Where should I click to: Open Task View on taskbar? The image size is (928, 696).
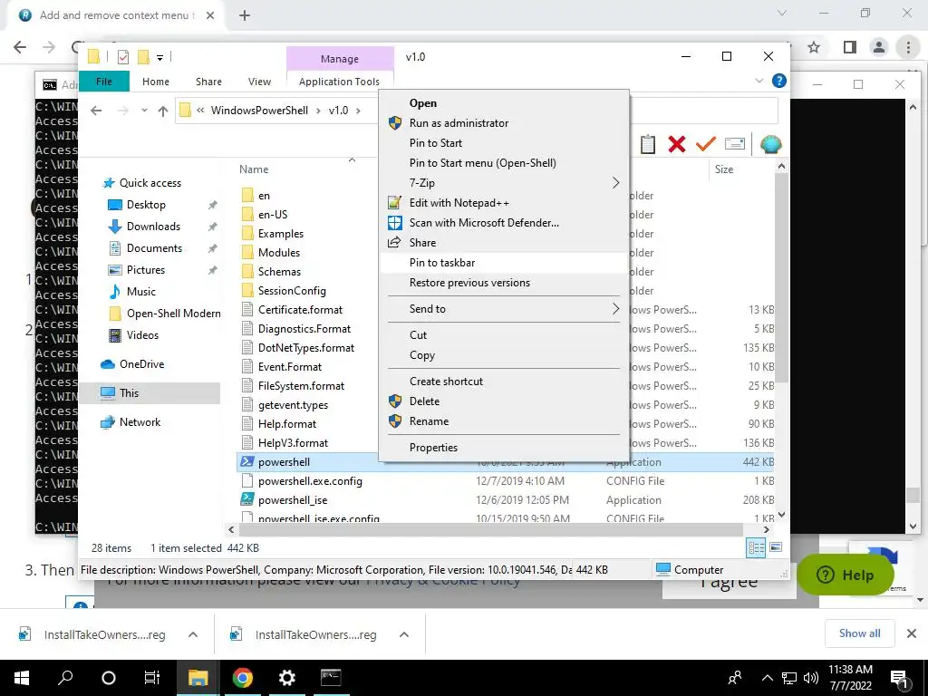(152, 678)
